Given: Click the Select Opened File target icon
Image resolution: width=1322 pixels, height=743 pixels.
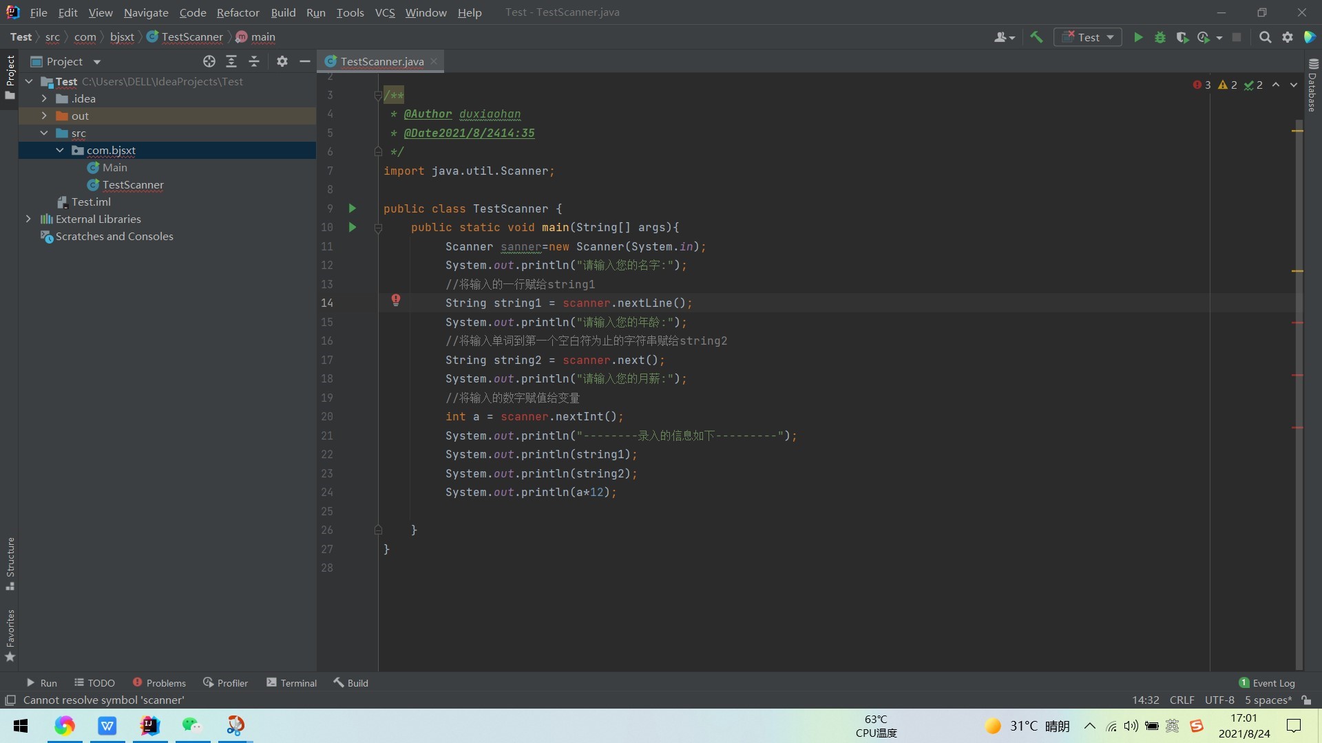Looking at the screenshot, I should point(209,61).
